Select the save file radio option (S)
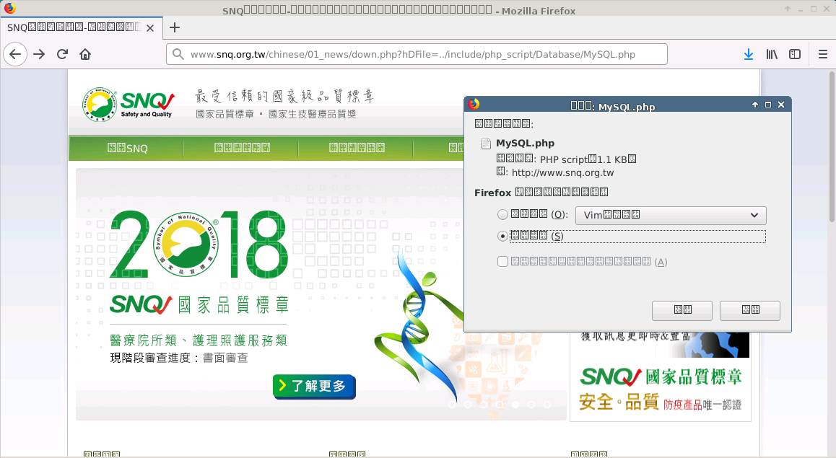Image resolution: width=836 pixels, height=458 pixels. coord(502,236)
